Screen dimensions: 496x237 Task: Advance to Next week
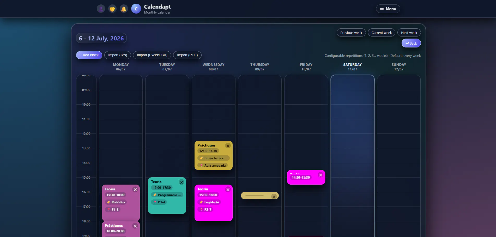click(x=409, y=33)
